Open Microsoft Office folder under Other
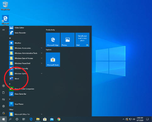 (26, 114)
